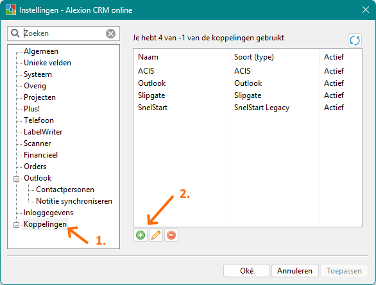Click Actief status in the ACIS row
The height and width of the screenshot is (285, 376).
(334, 71)
